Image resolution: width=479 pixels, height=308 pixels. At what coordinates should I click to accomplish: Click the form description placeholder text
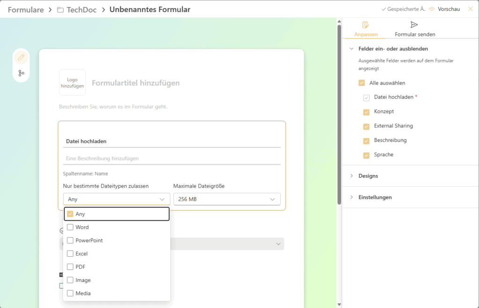113,106
